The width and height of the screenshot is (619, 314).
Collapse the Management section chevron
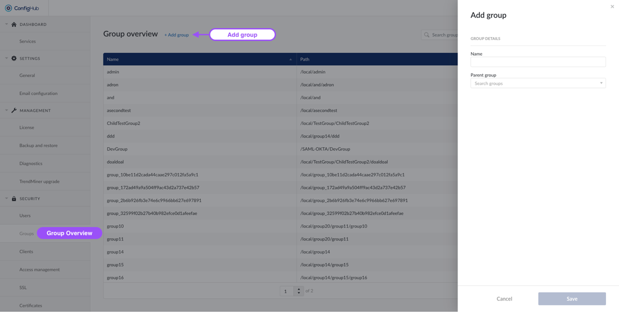7,111
